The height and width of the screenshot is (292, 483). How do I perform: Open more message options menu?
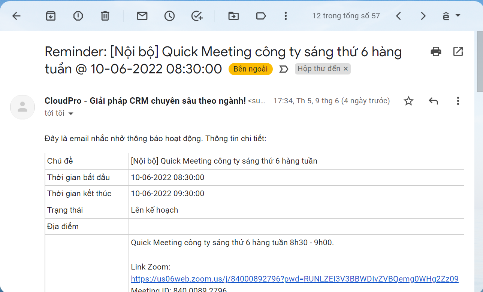pos(458,101)
